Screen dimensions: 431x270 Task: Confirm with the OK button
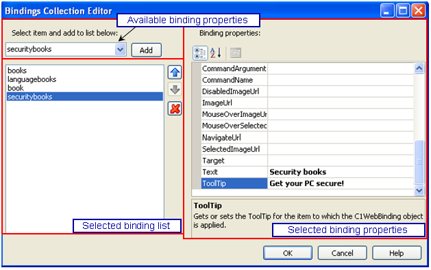point(288,253)
